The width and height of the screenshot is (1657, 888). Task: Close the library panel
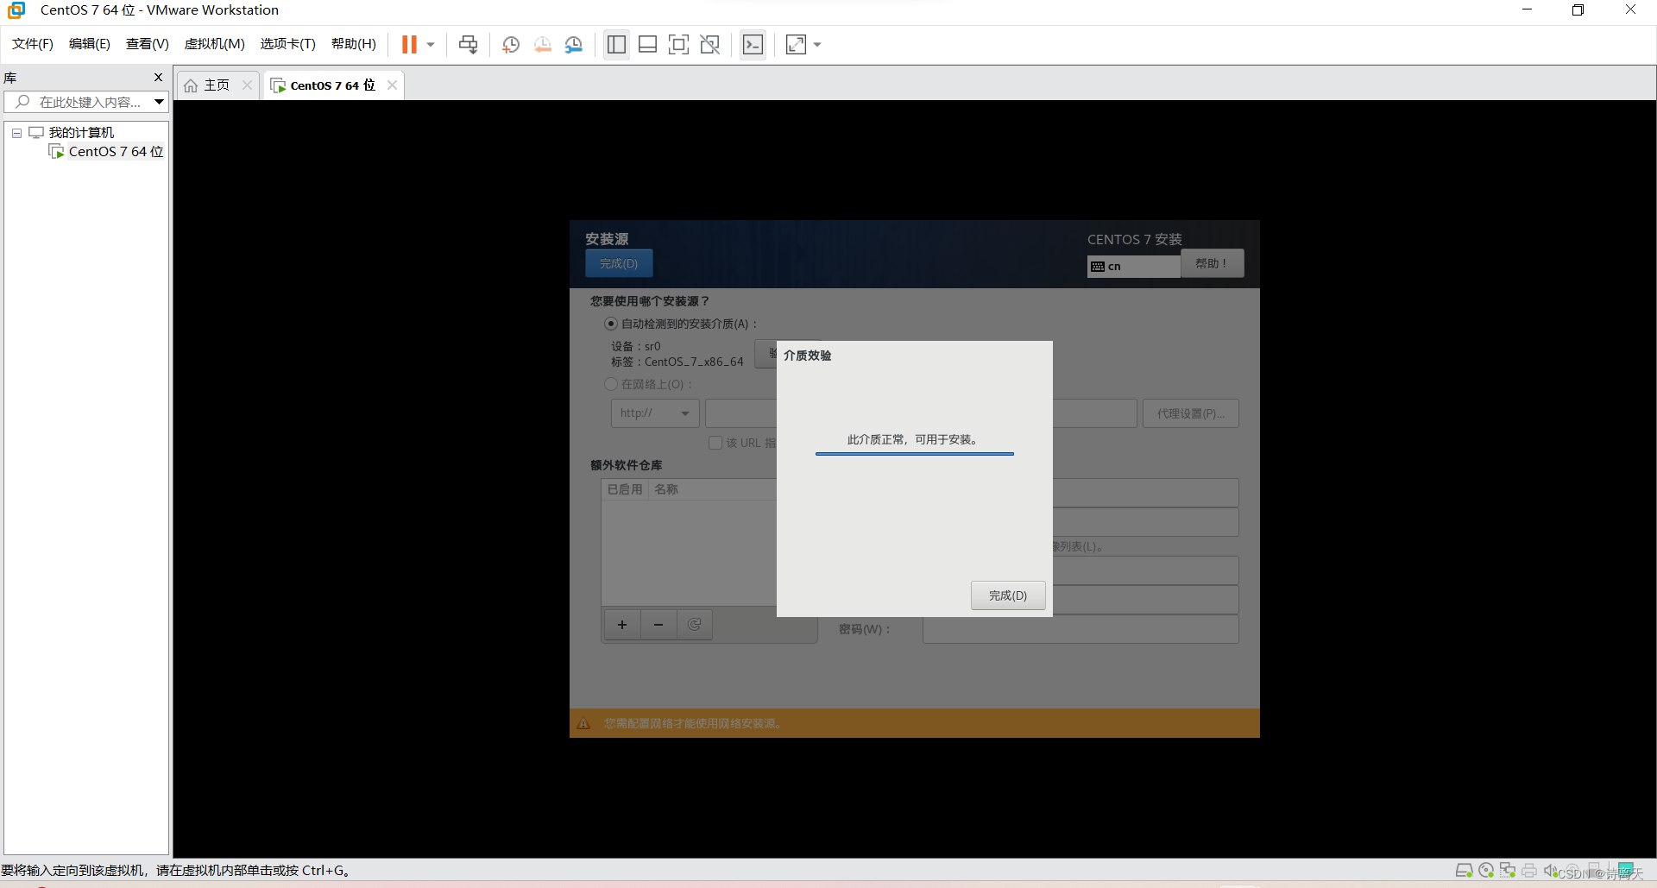[158, 78]
